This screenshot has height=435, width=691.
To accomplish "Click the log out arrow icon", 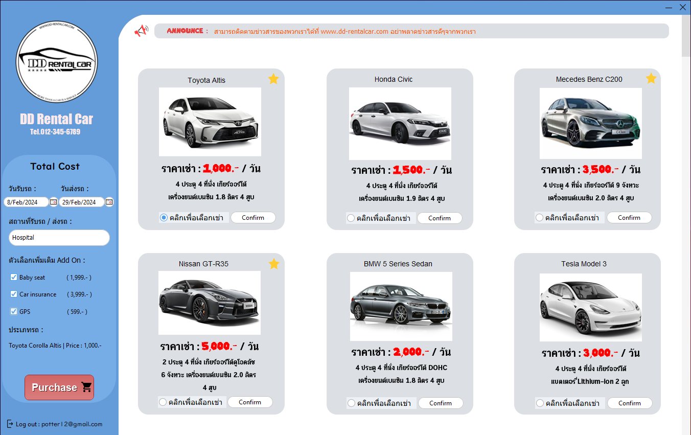I will click(x=10, y=424).
